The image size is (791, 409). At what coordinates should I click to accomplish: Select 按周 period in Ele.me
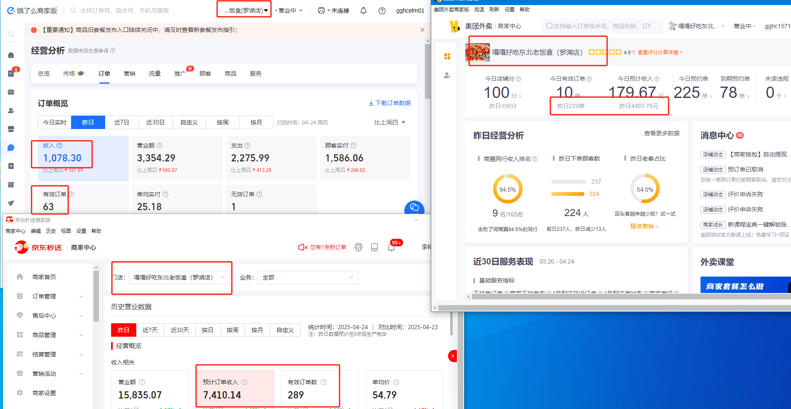pos(223,122)
